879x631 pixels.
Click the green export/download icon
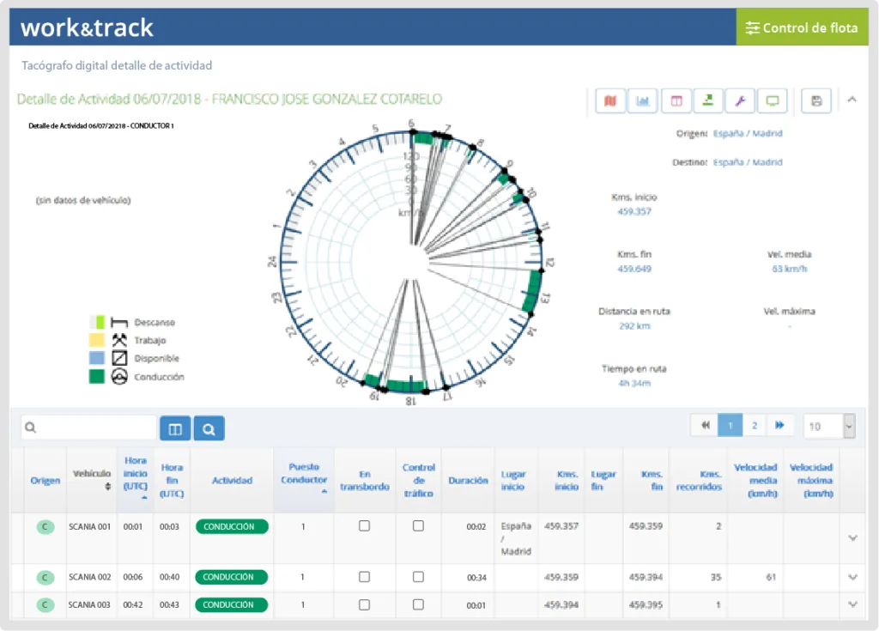point(708,101)
